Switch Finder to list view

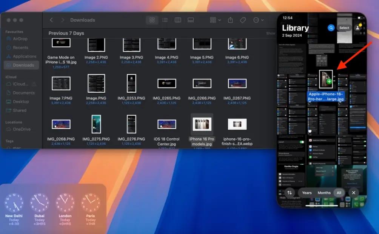tap(165, 20)
